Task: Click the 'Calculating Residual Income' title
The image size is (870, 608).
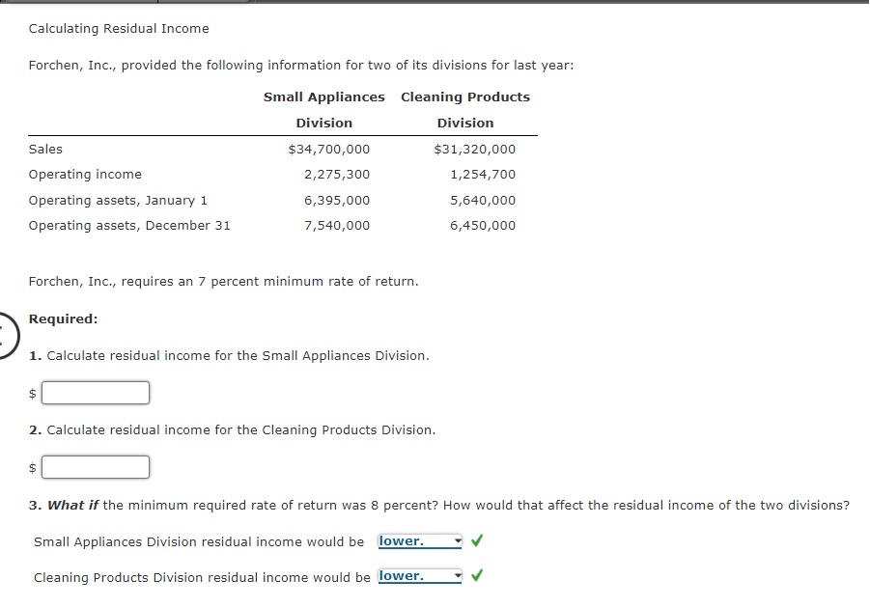Action: tap(118, 28)
